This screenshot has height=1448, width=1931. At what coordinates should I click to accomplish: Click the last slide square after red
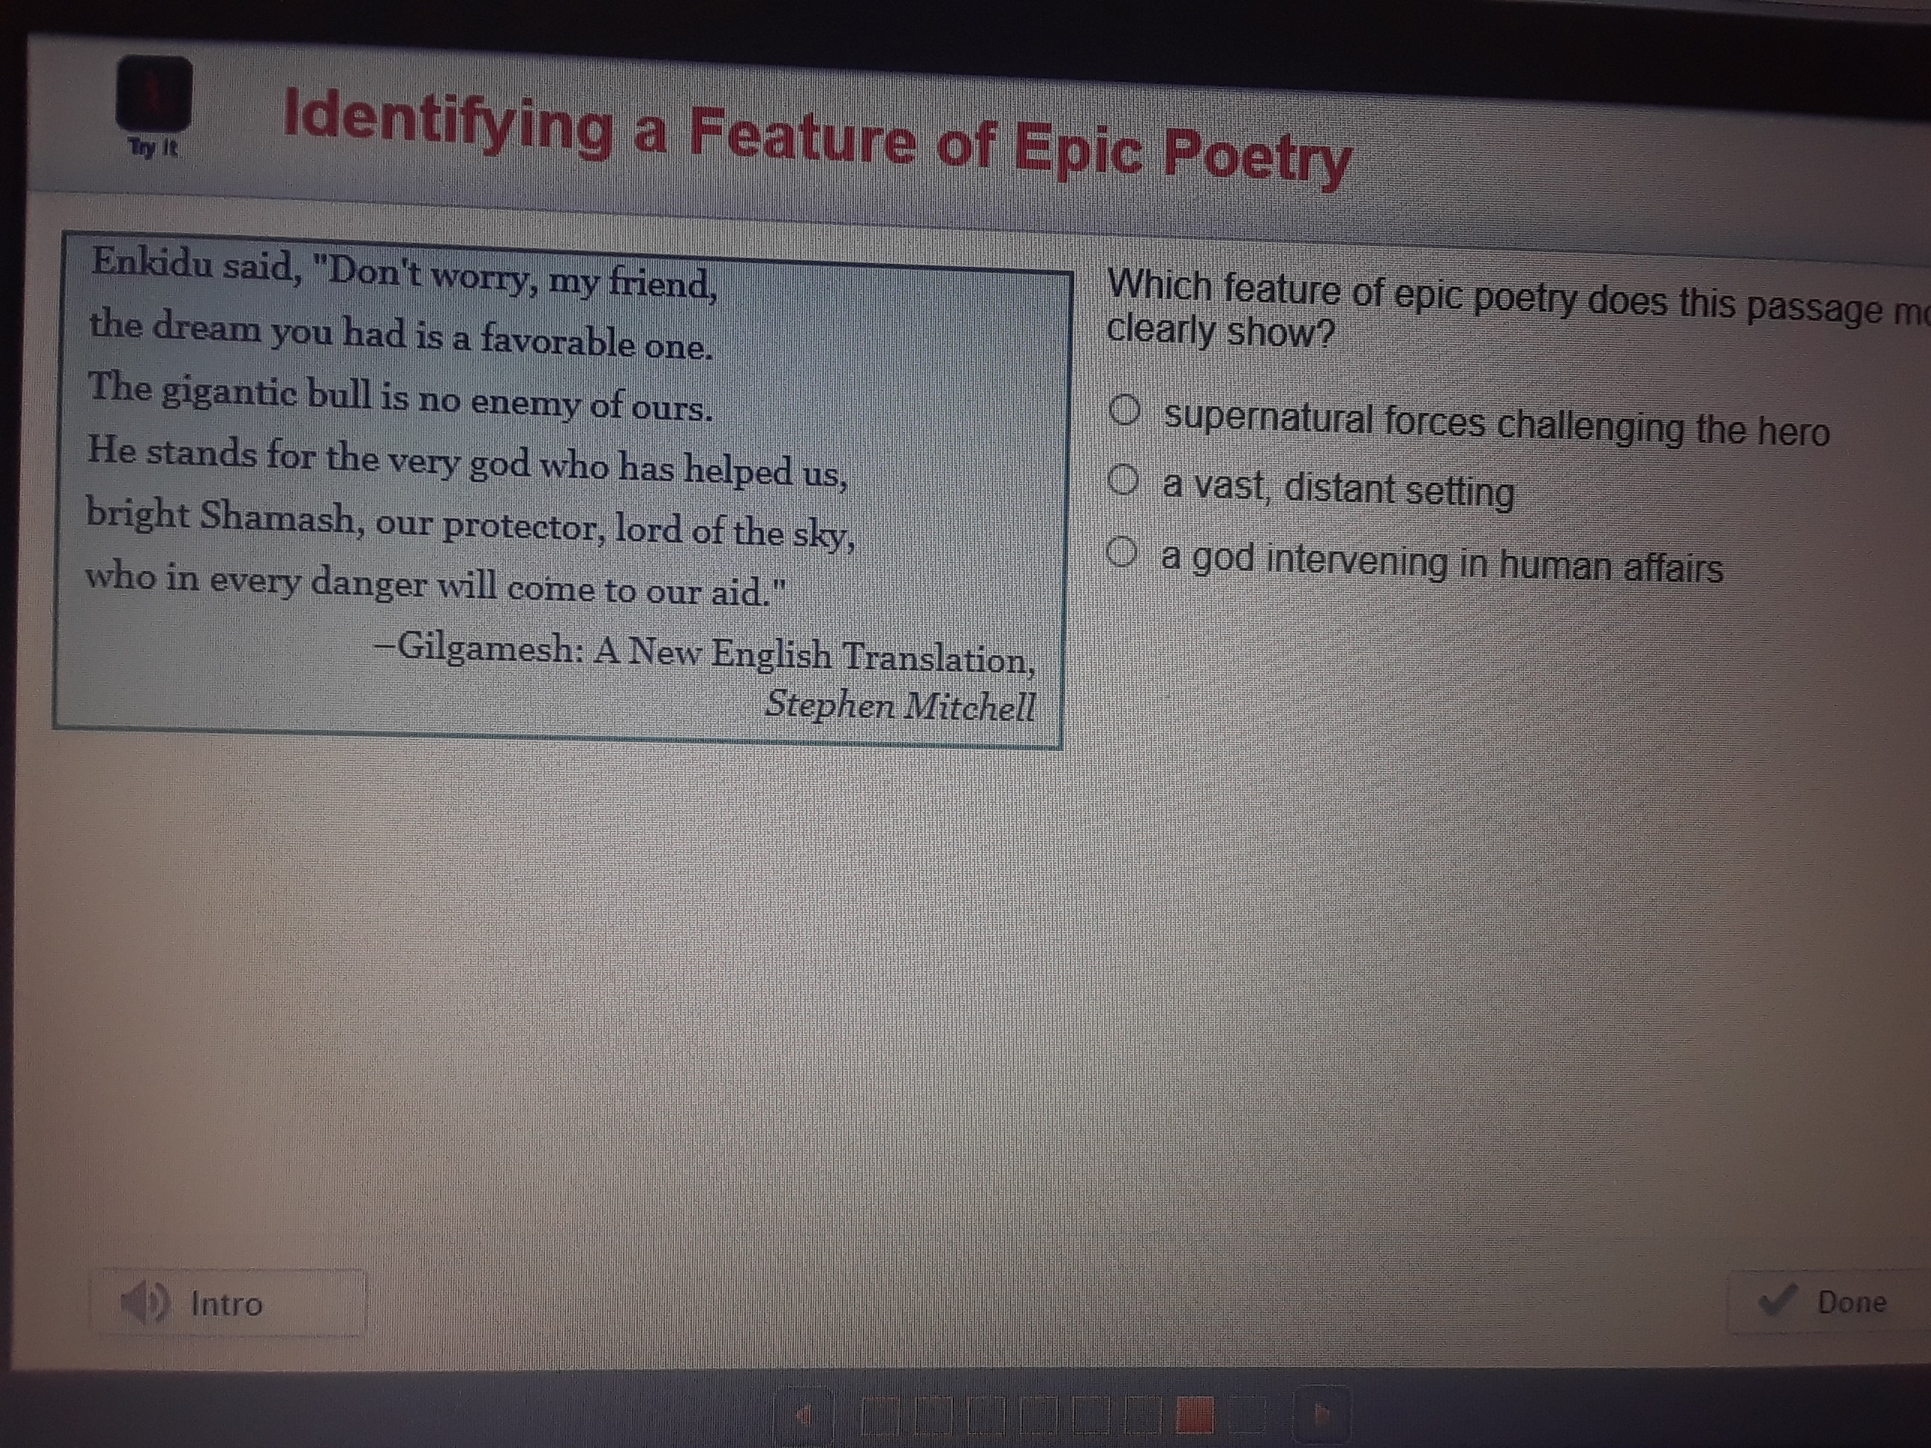click(1247, 1415)
